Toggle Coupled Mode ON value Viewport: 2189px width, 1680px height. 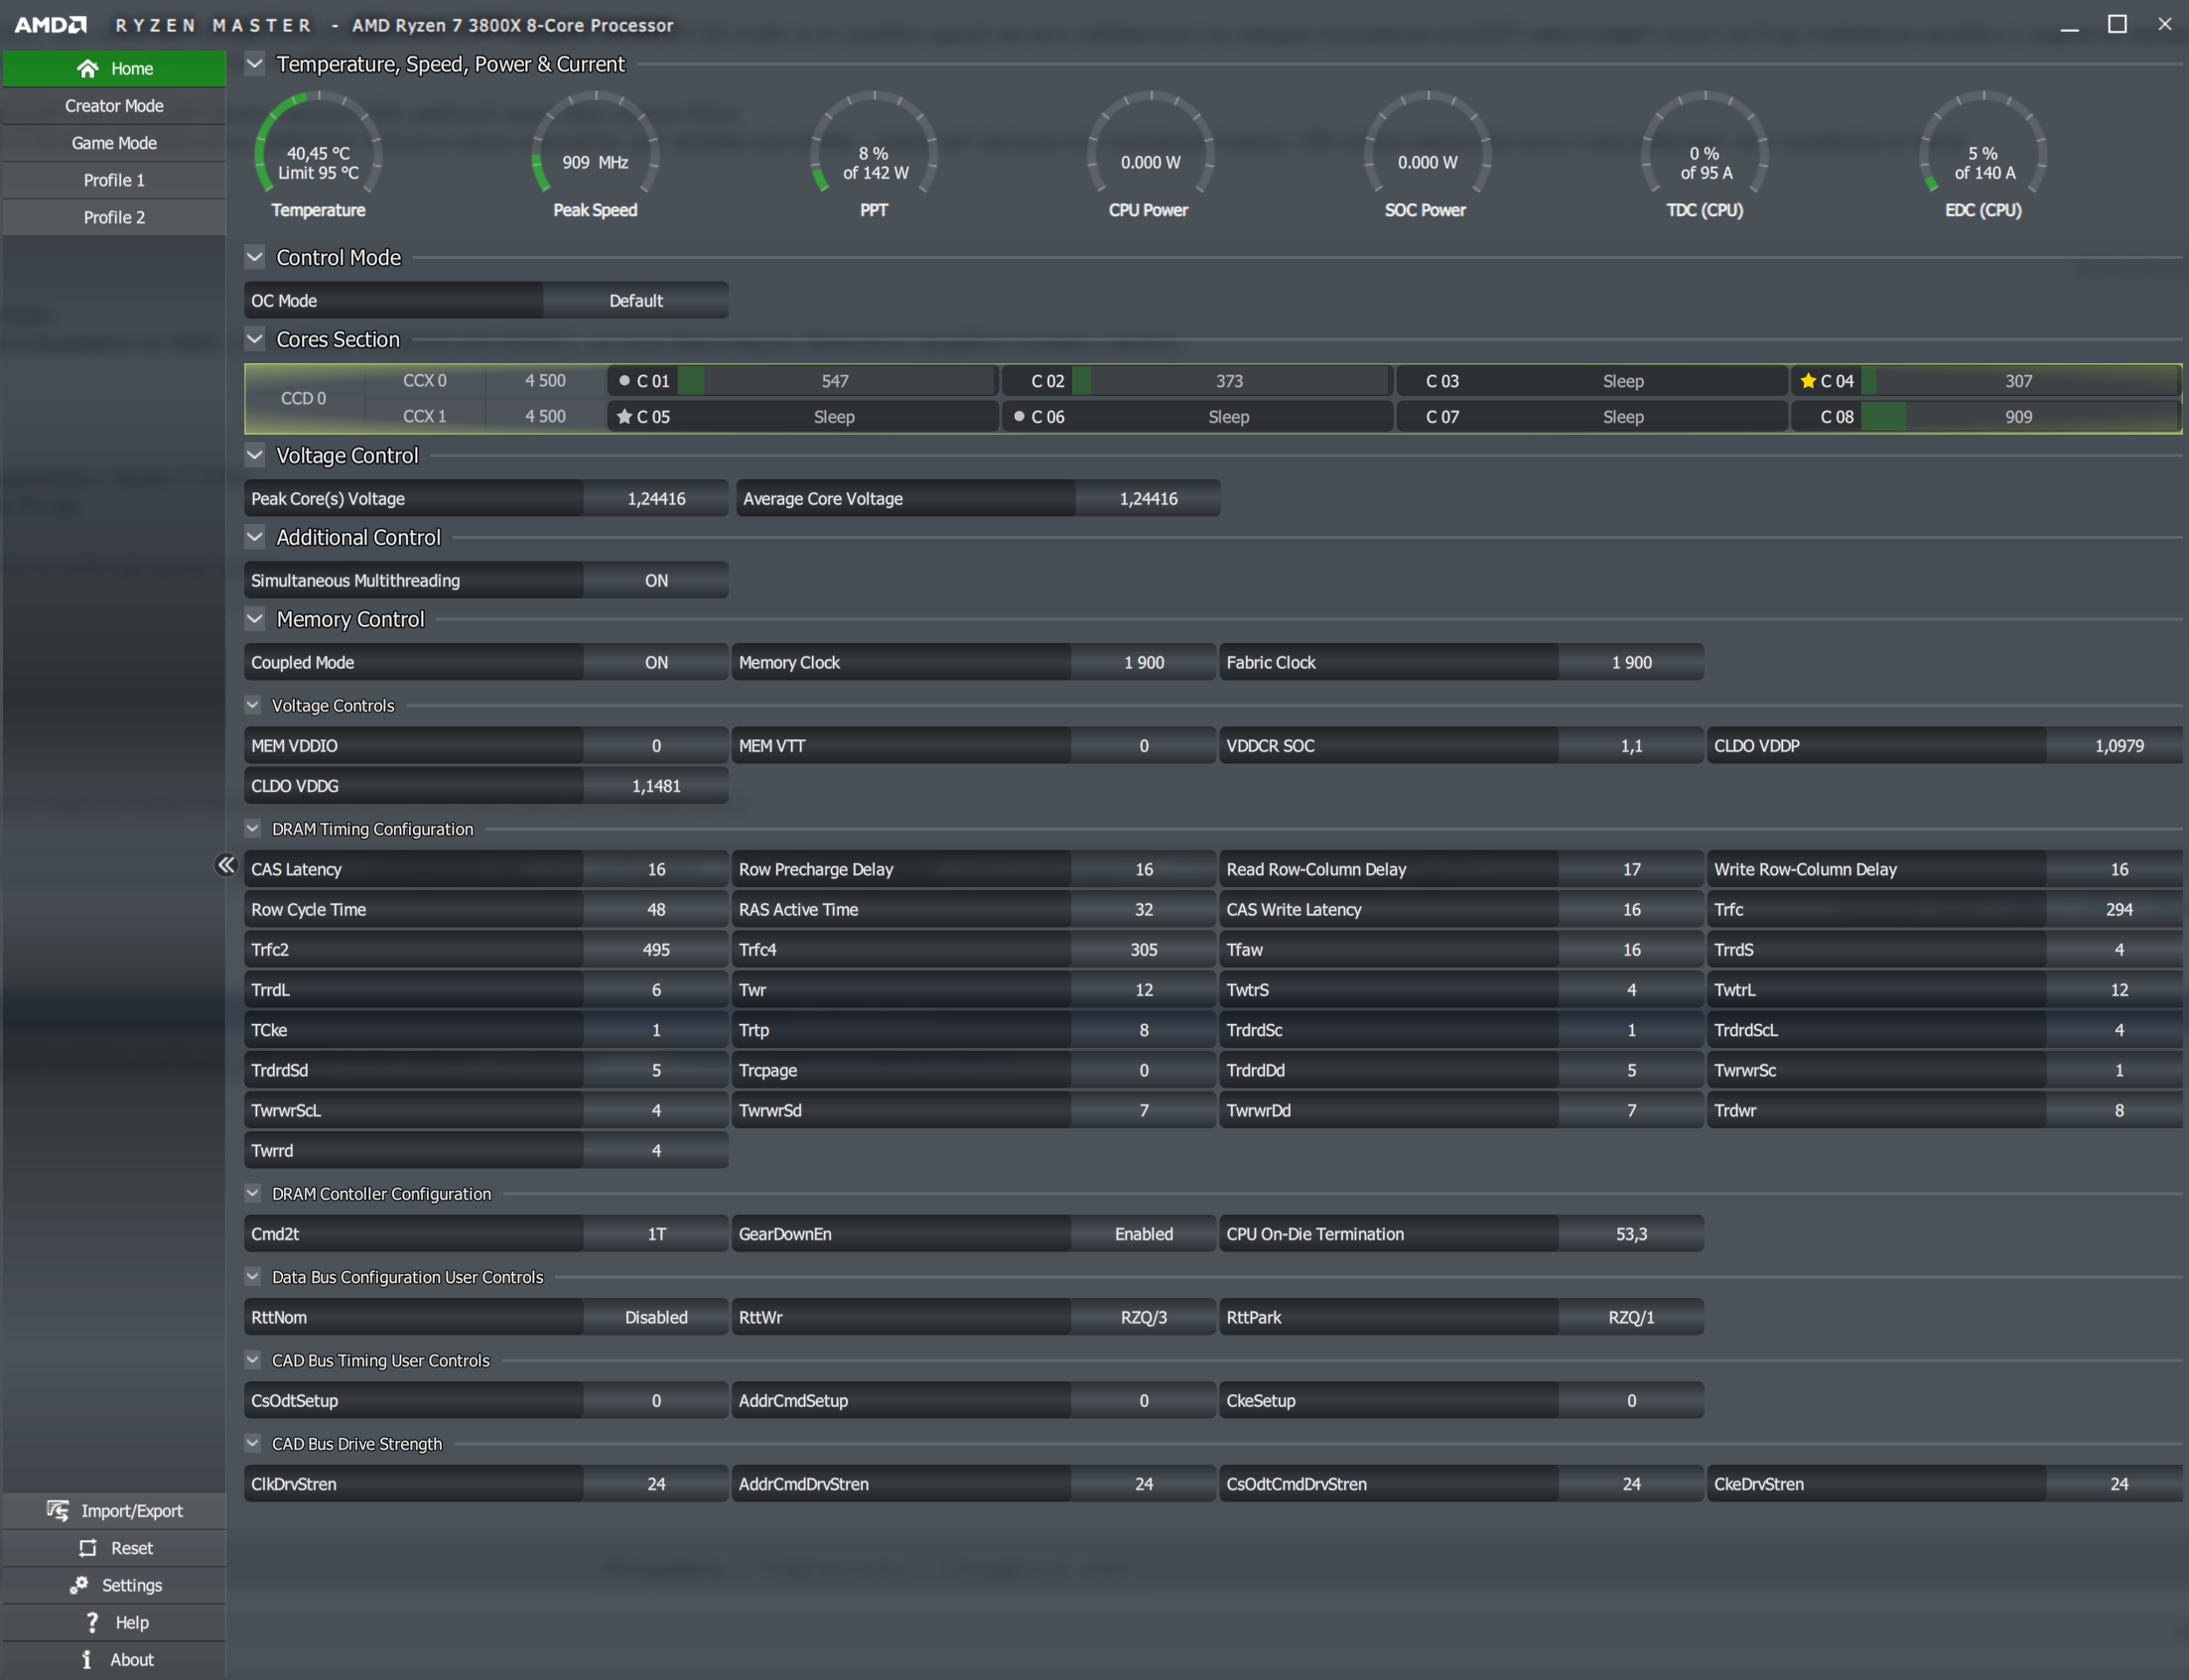(655, 663)
